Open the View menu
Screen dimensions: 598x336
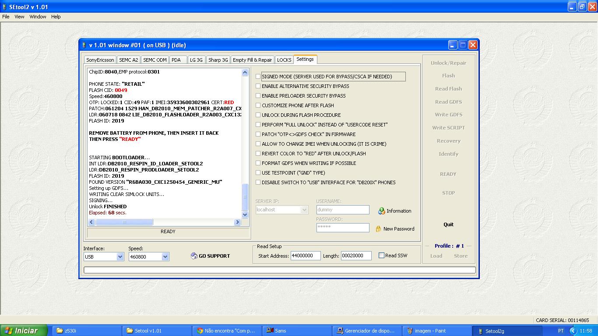click(19, 17)
